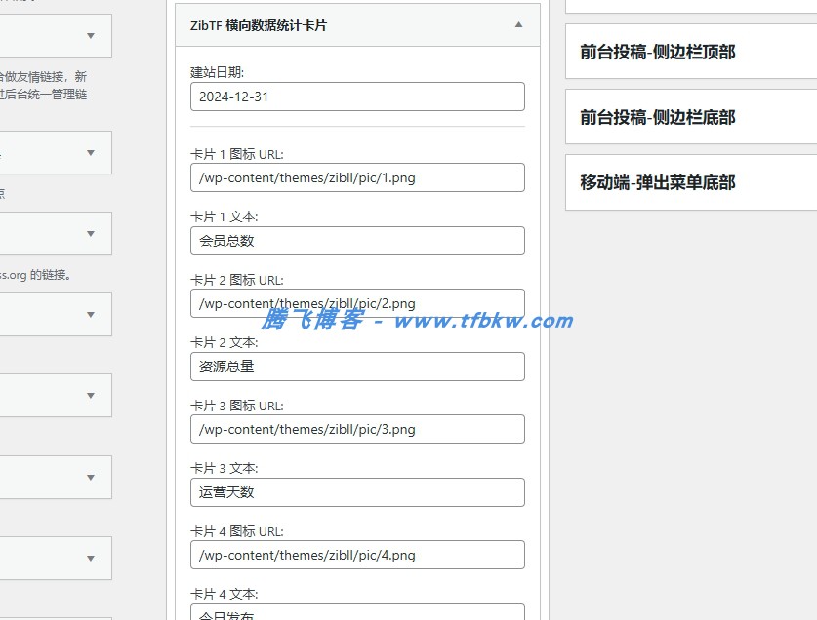Select the 卡片 1 图标 URL input
817x620 pixels.
pos(356,177)
